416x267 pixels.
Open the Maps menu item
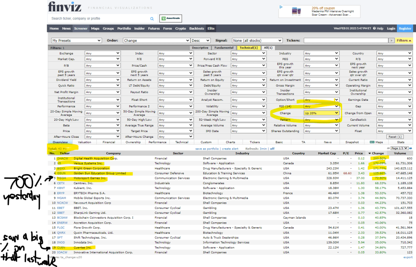[x=95, y=28]
